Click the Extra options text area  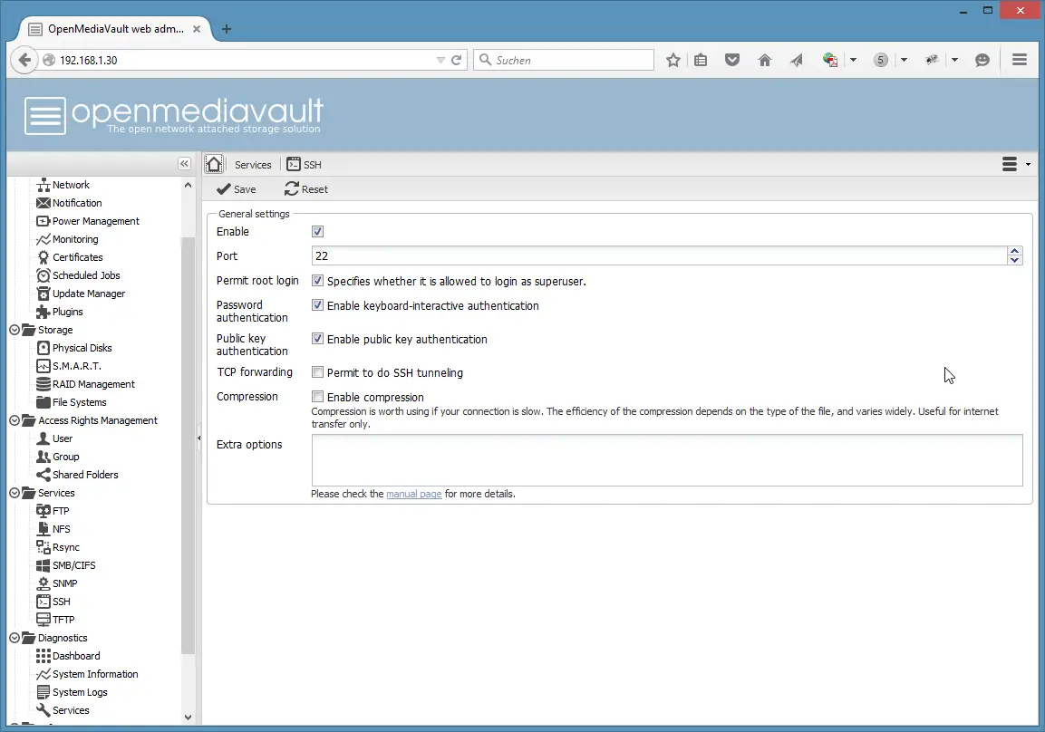coord(667,460)
